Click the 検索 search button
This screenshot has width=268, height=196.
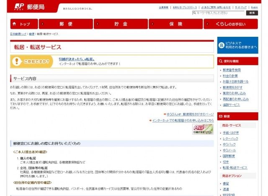252,13
